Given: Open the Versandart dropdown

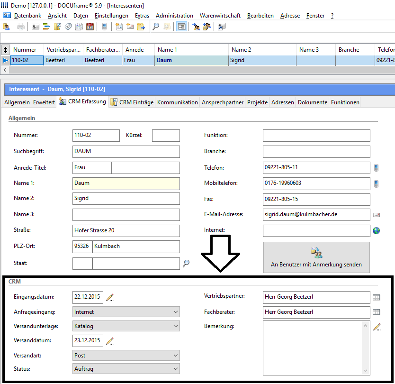Looking at the screenshot, I should [x=126, y=356].
